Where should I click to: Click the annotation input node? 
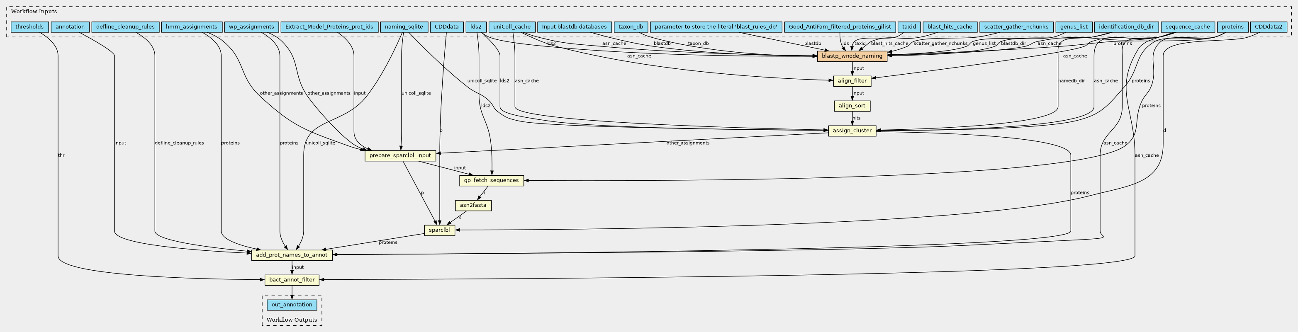[x=70, y=27]
